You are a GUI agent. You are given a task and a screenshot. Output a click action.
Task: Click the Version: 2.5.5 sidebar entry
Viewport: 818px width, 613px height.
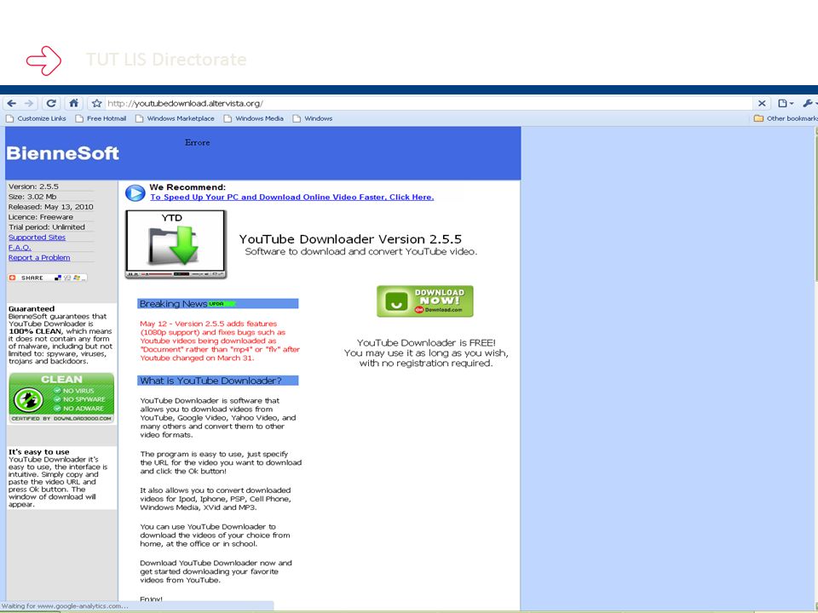tap(33, 186)
